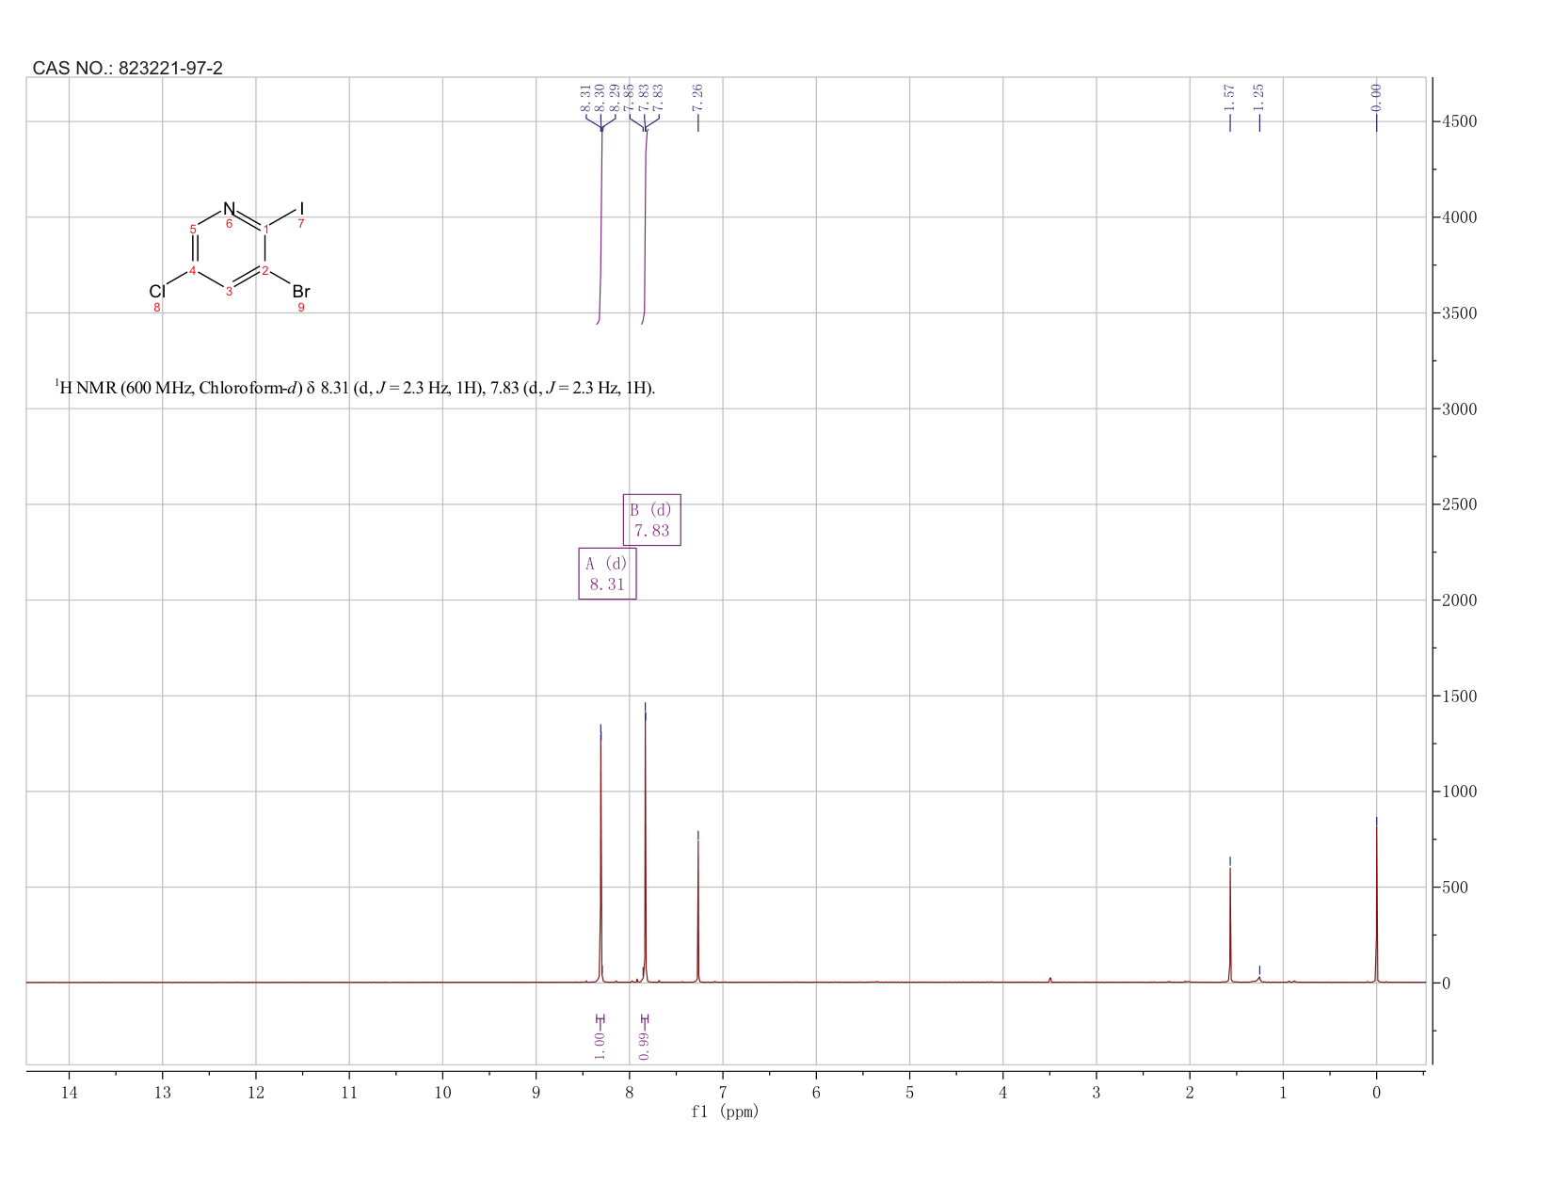Click the Br atom in the structure
The width and height of the screenshot is (1553, 1200).
(301, 292)
